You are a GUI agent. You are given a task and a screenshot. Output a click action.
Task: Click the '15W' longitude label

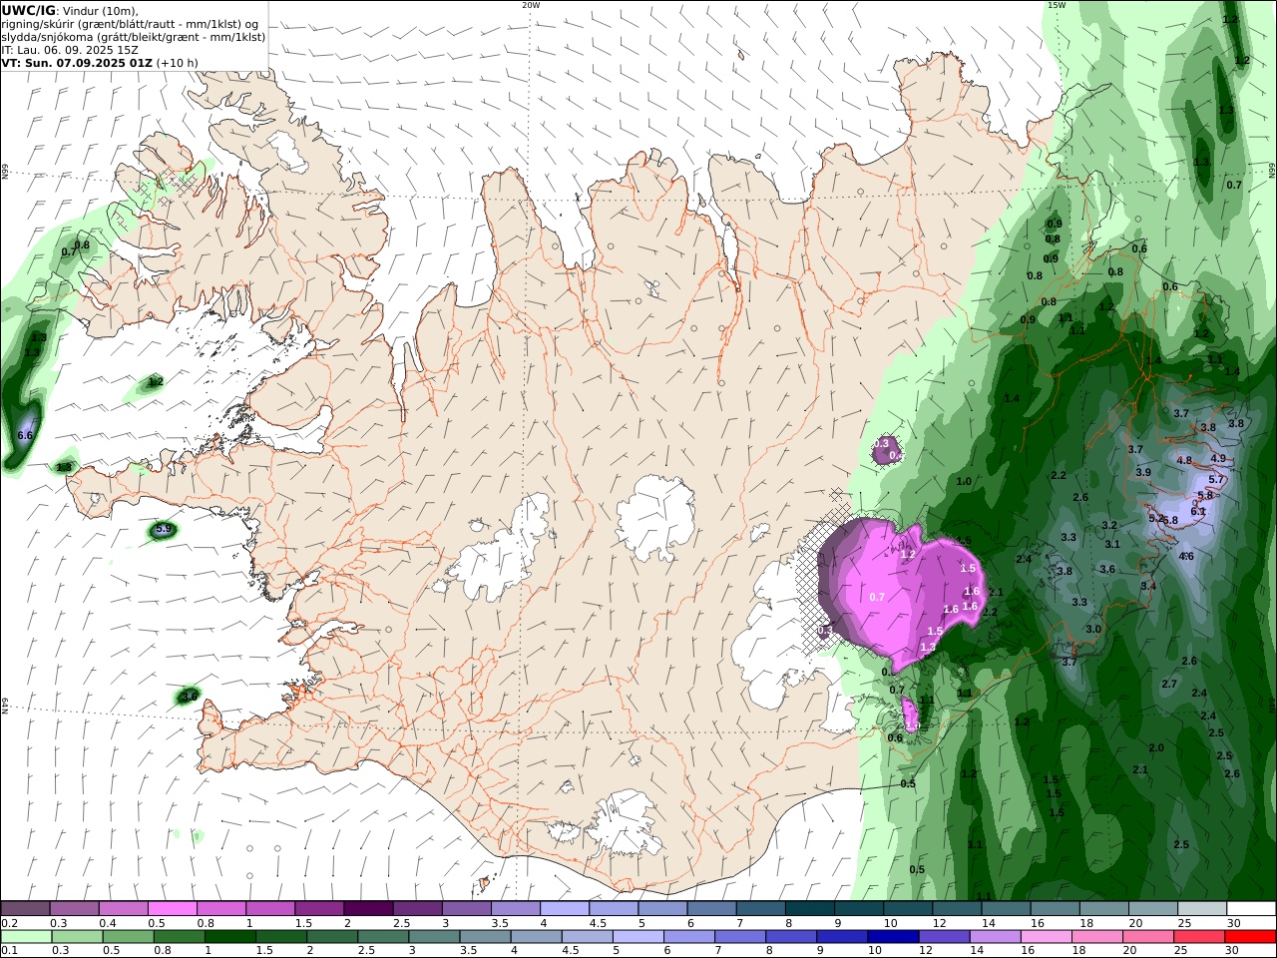(x=1057, y=5)
